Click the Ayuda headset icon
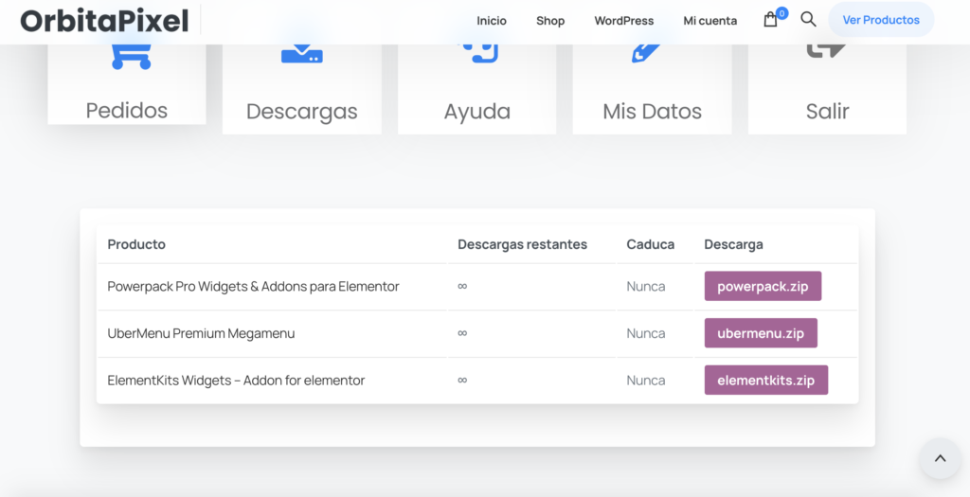 (x=481, y=54)
